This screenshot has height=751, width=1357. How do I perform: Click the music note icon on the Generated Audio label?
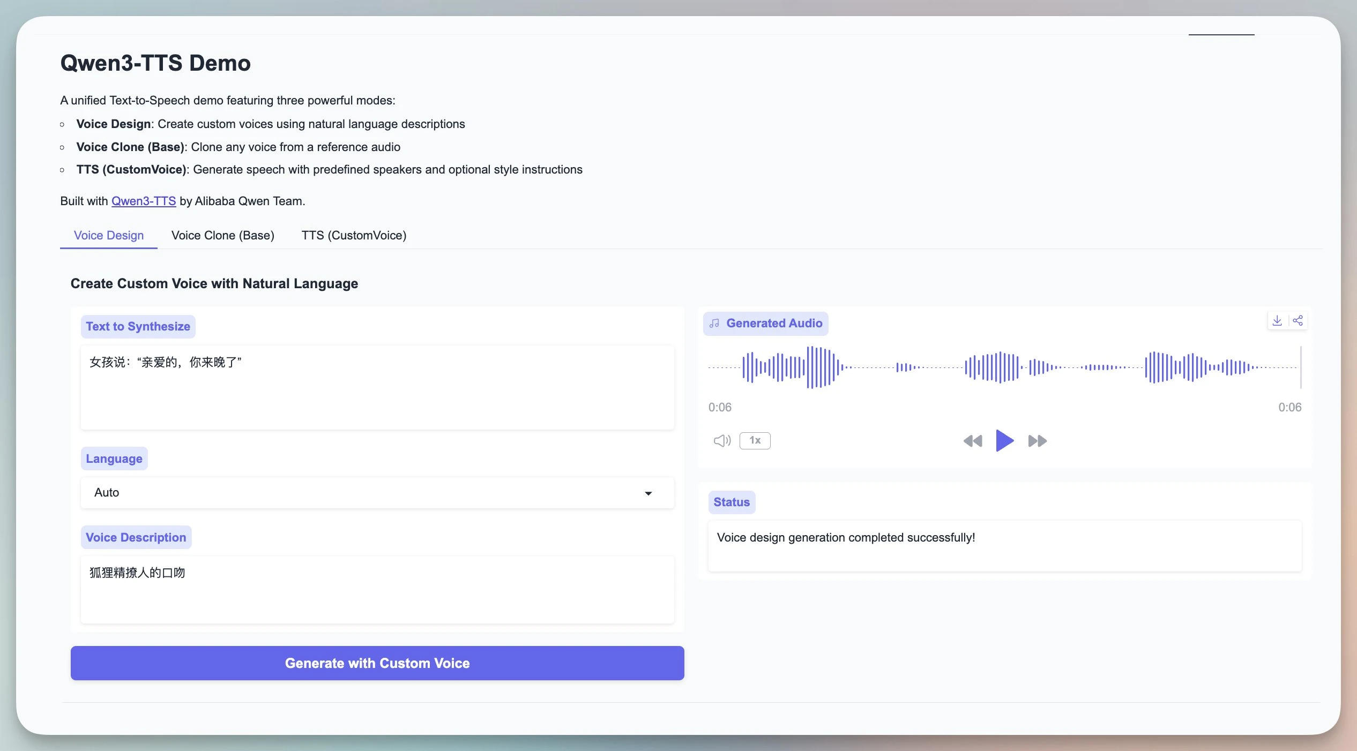(714, 324)
